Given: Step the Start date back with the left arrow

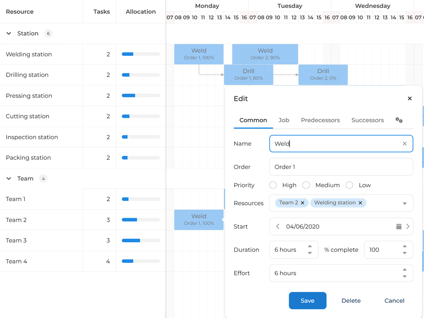Looking at the screenshot, I should (x=277, y=226).
